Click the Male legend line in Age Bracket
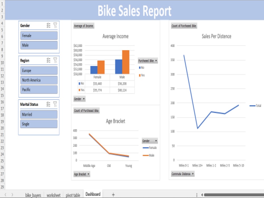 (x=146, y=155)
